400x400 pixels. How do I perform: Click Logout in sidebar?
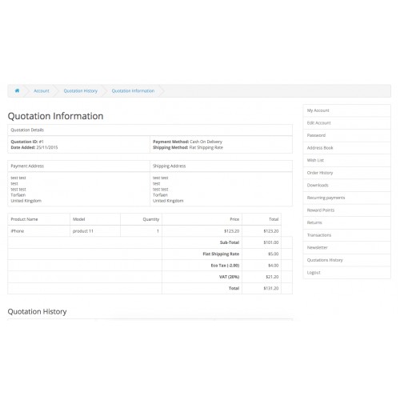tap(347, 273)
